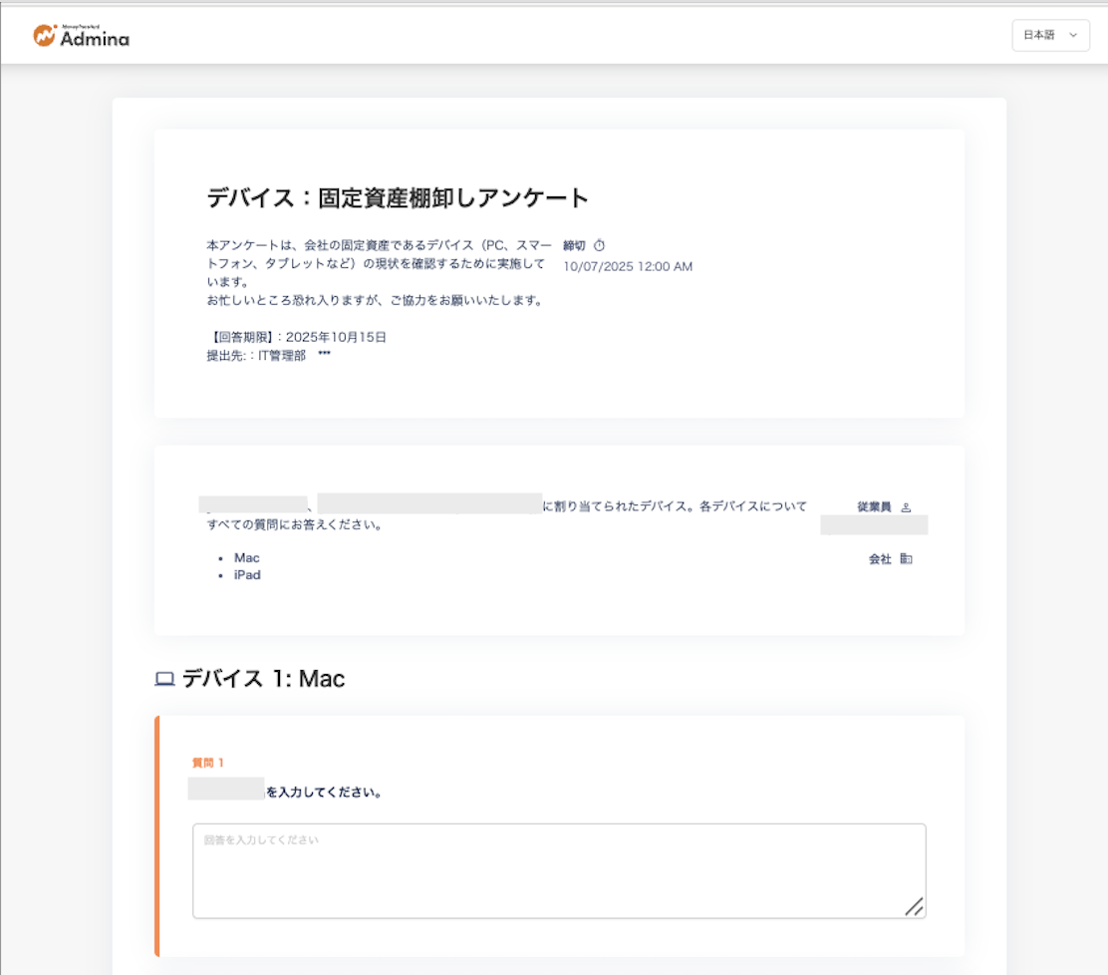Click お忙しいところ恐れ入りますが sentence
The width and height of the screenshot is (1108, 975).
pos(376,300)
